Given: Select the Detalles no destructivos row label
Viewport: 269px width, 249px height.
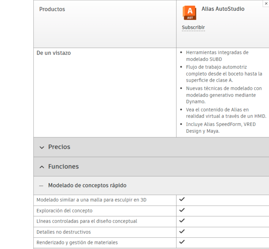Looking at the screenshot, I should [x=63, y=232].
